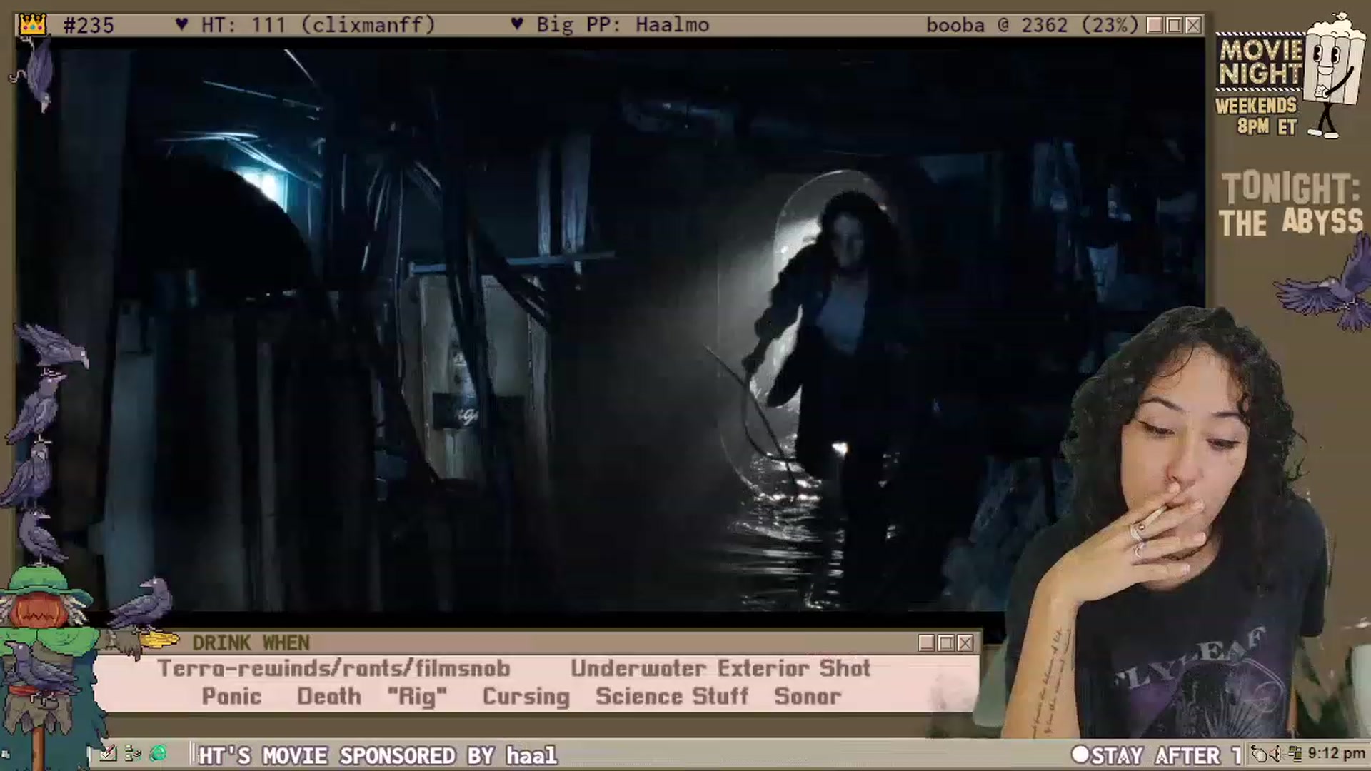This screenshot has height=771, width=1371.
Task: Maximize the main movie window
Action: pos(1174,25)
